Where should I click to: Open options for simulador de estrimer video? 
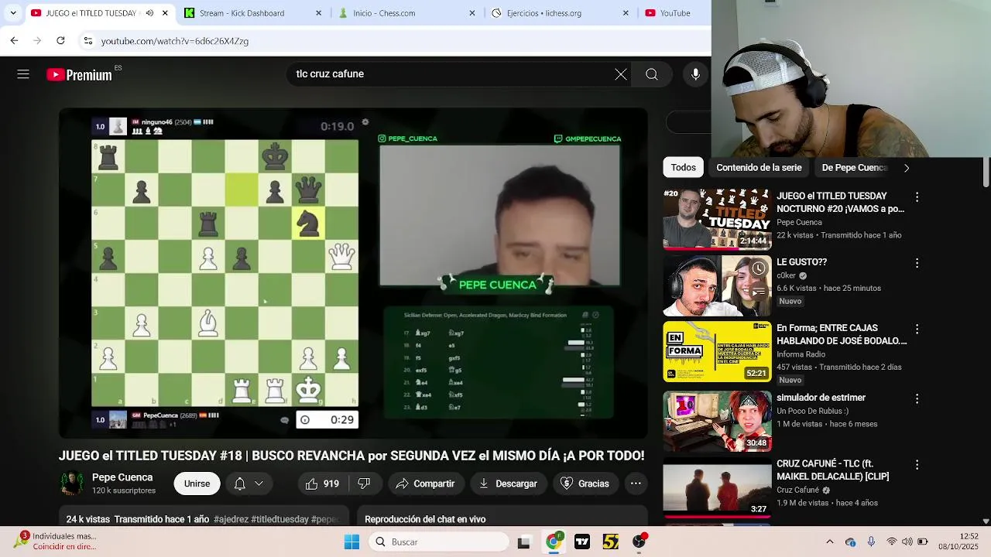pyautogui.click(x=917, y=399)
